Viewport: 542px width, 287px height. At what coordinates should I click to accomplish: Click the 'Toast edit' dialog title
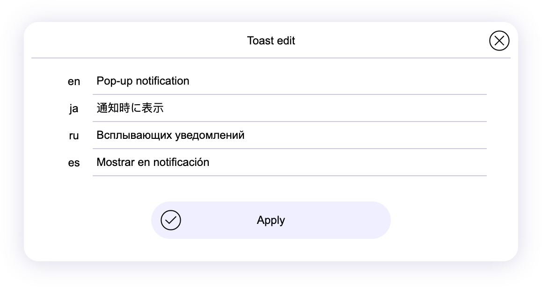pos(271,41)
